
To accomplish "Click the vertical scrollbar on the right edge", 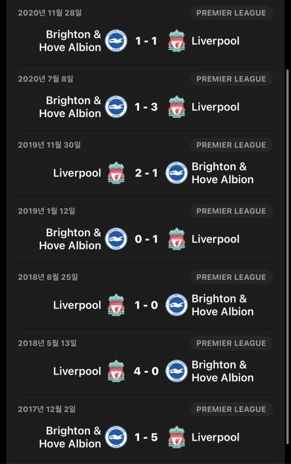I will tap(288, 257).
